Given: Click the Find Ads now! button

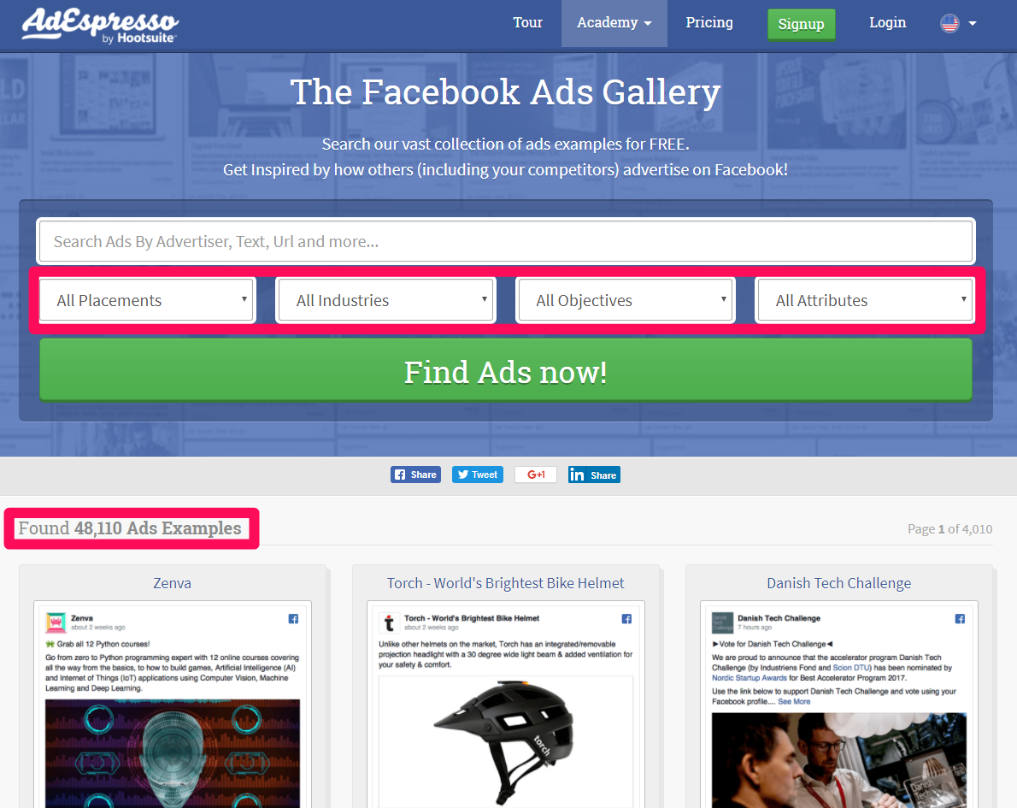Looking at the screenshot, I should coord(506,370).
